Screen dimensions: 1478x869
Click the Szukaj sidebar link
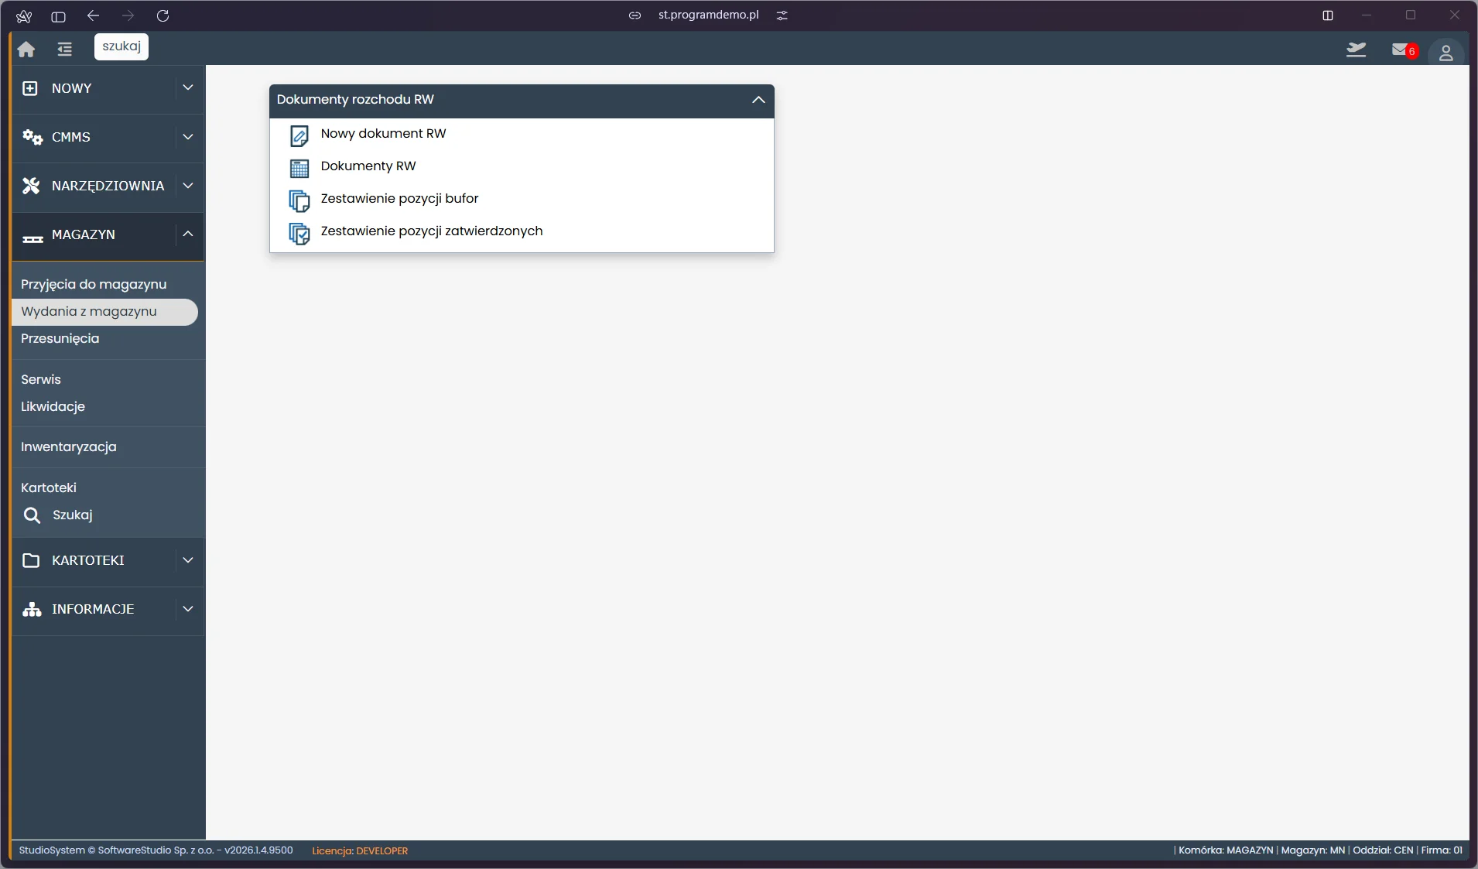[x=73, y=515]
